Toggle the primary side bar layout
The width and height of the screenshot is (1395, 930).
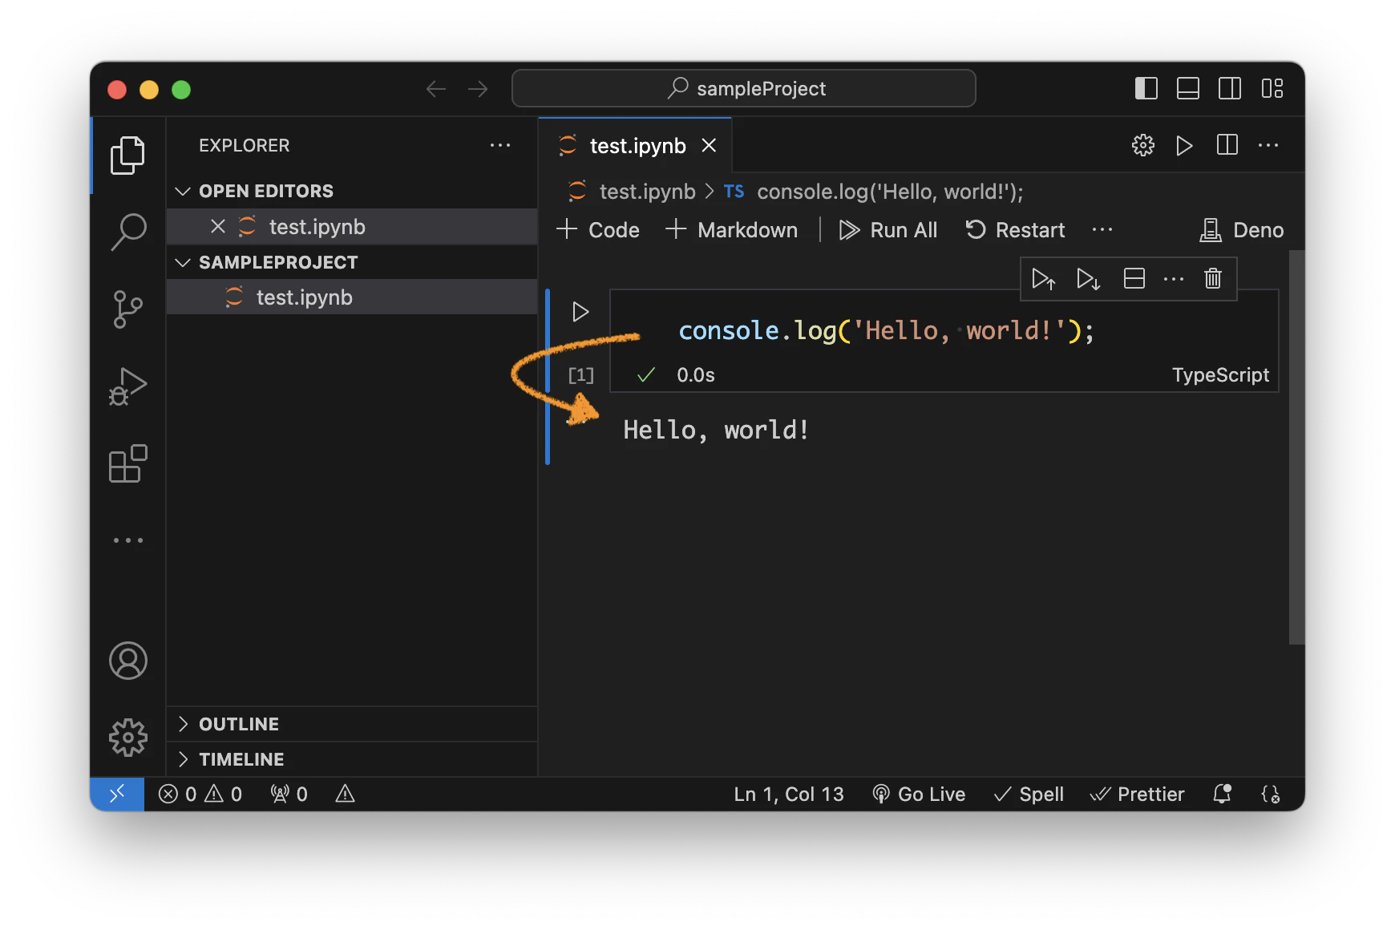point(1146,88)
